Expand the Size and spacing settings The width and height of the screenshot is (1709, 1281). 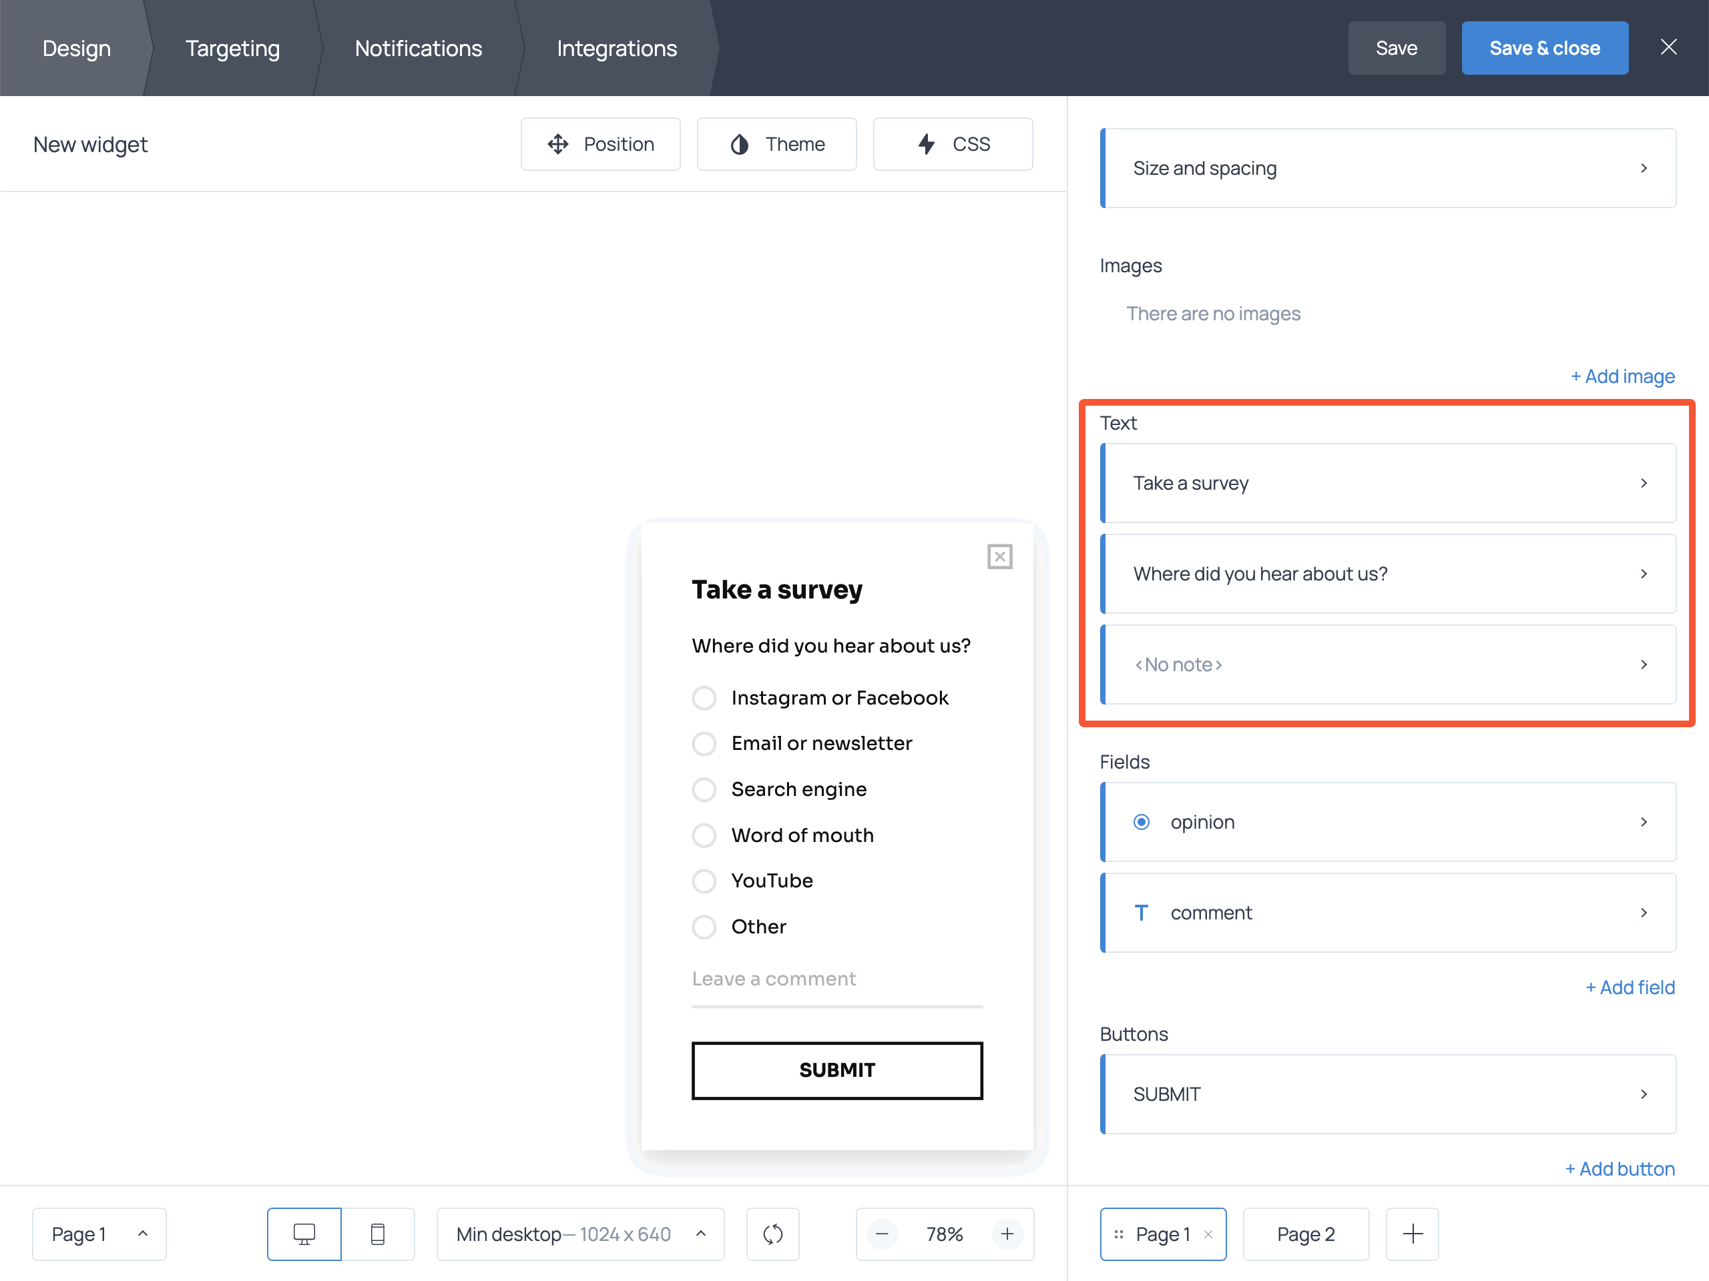pos(1387,168)
